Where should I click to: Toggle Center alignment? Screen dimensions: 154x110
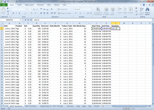[44, 13]
